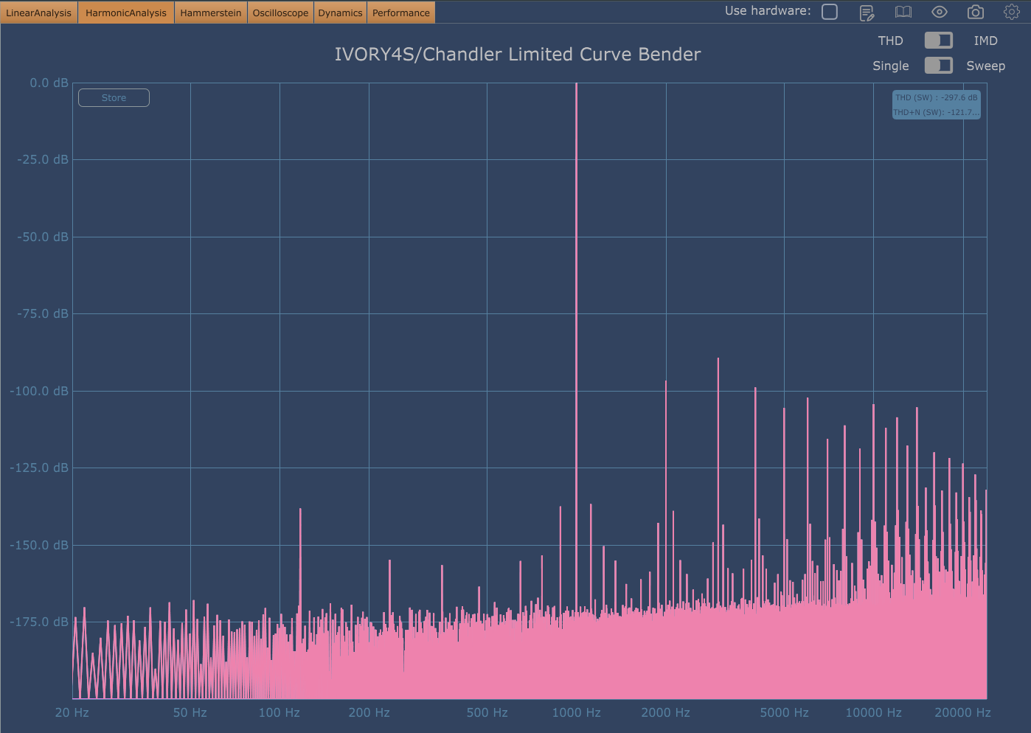Select the Performance tab
This screenshot has width=1031, height=733.
400,13
